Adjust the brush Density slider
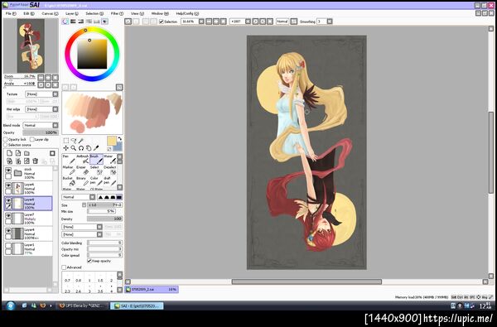 (x=105, y=219)
